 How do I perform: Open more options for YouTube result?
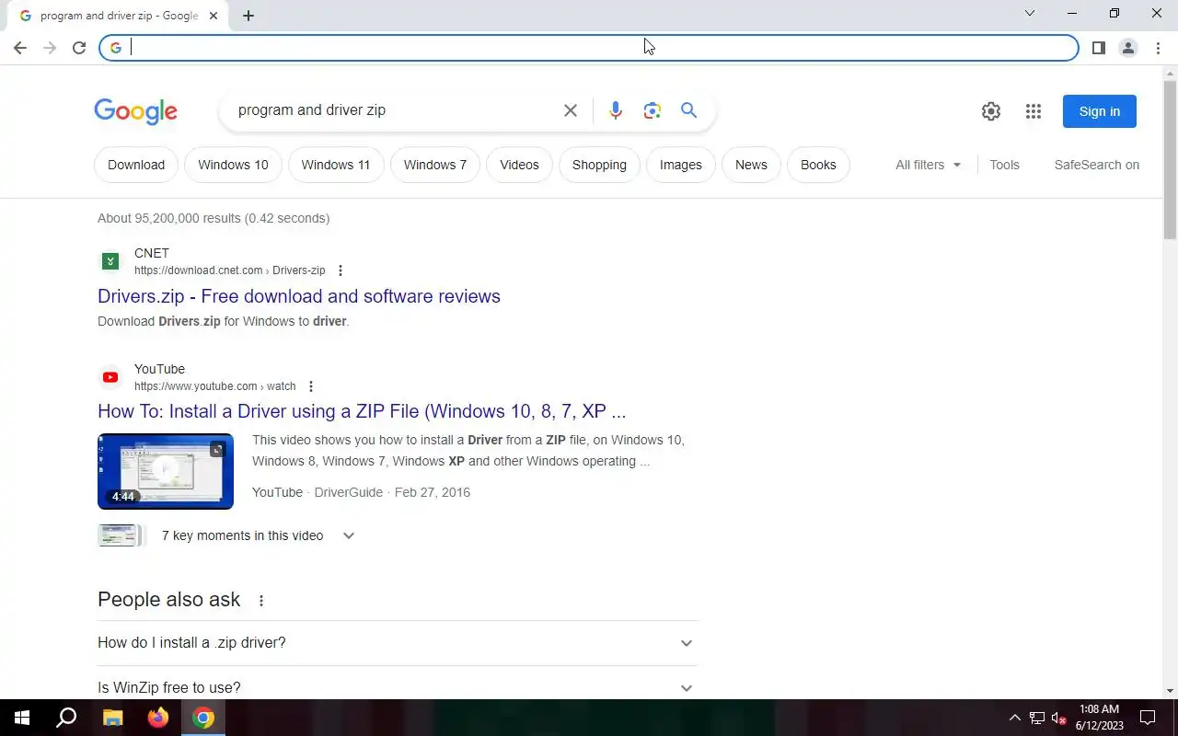click(x=311, y=386)
